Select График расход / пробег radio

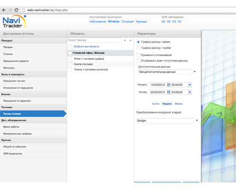[x=138, y=48]
